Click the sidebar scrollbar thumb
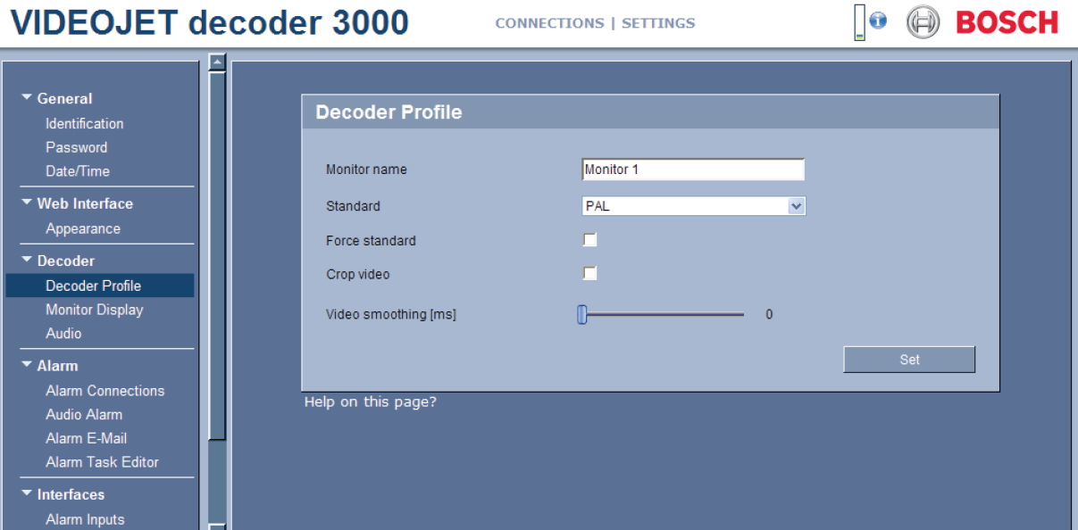 pyautogui.click(x=217, y=255)
